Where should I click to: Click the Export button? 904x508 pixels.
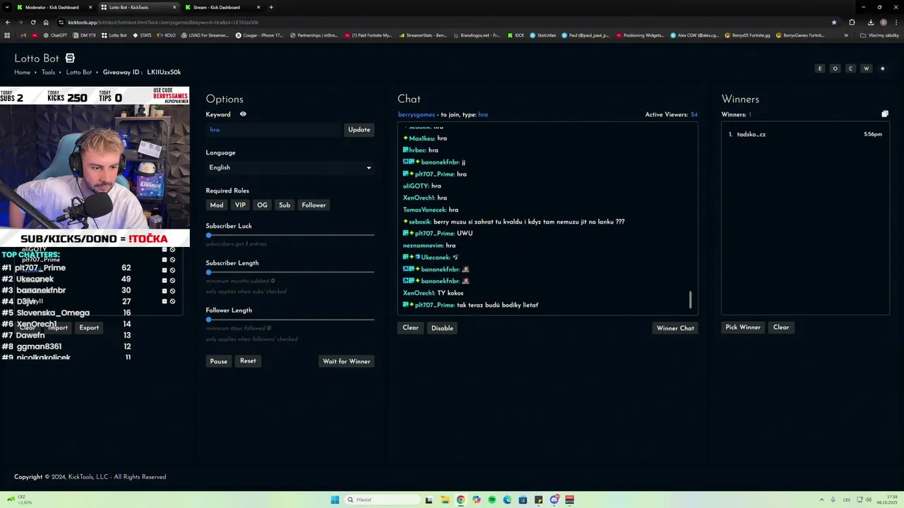click(89, 327)
